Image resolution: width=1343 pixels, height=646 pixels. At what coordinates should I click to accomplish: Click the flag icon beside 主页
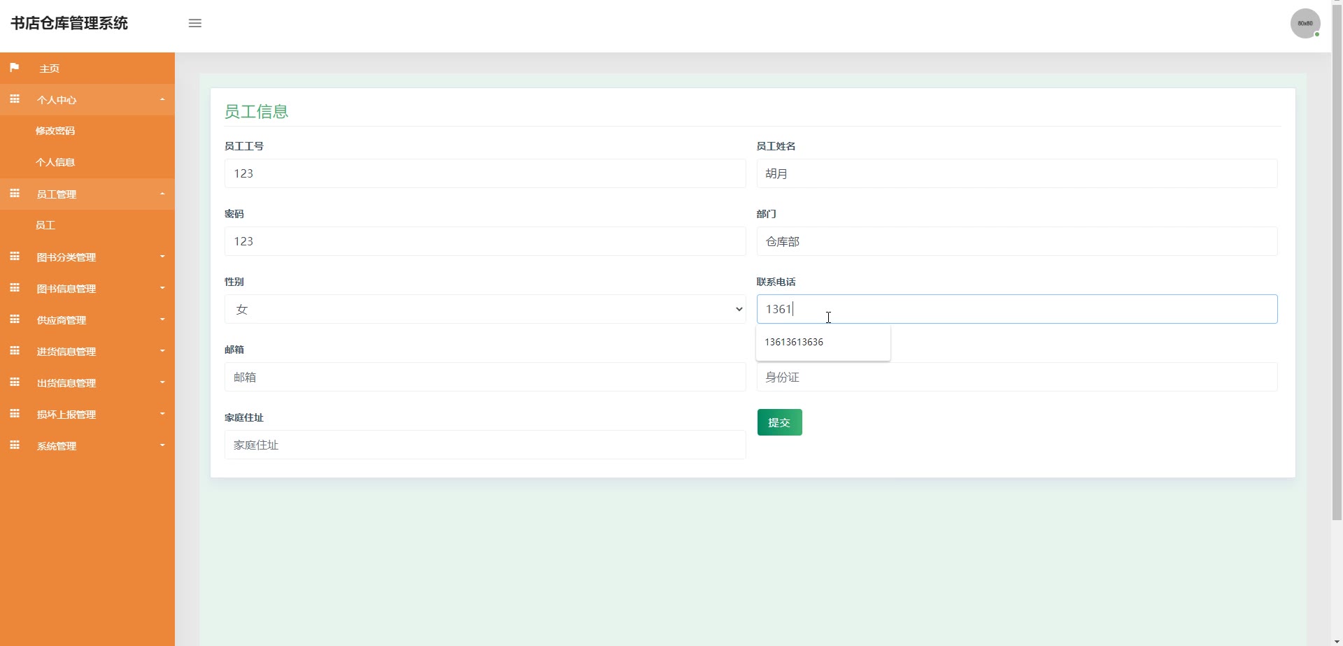pos(14,67)
